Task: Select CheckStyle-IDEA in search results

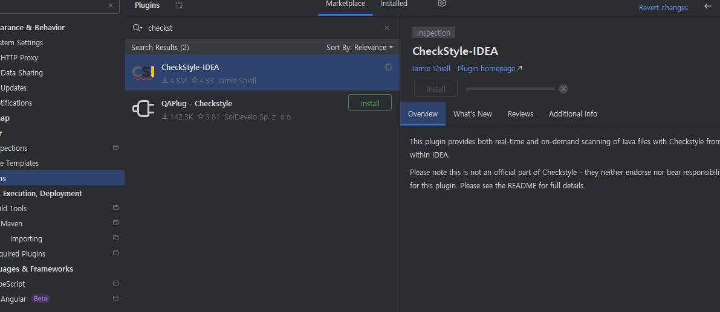Action: point(262,73)
